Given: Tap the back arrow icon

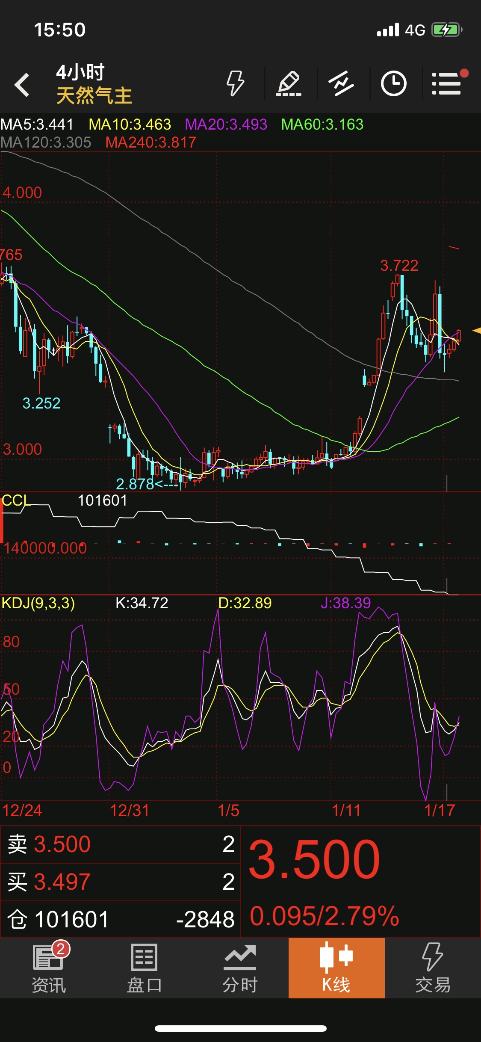Looking at the screenshot, I should point(22,85).
